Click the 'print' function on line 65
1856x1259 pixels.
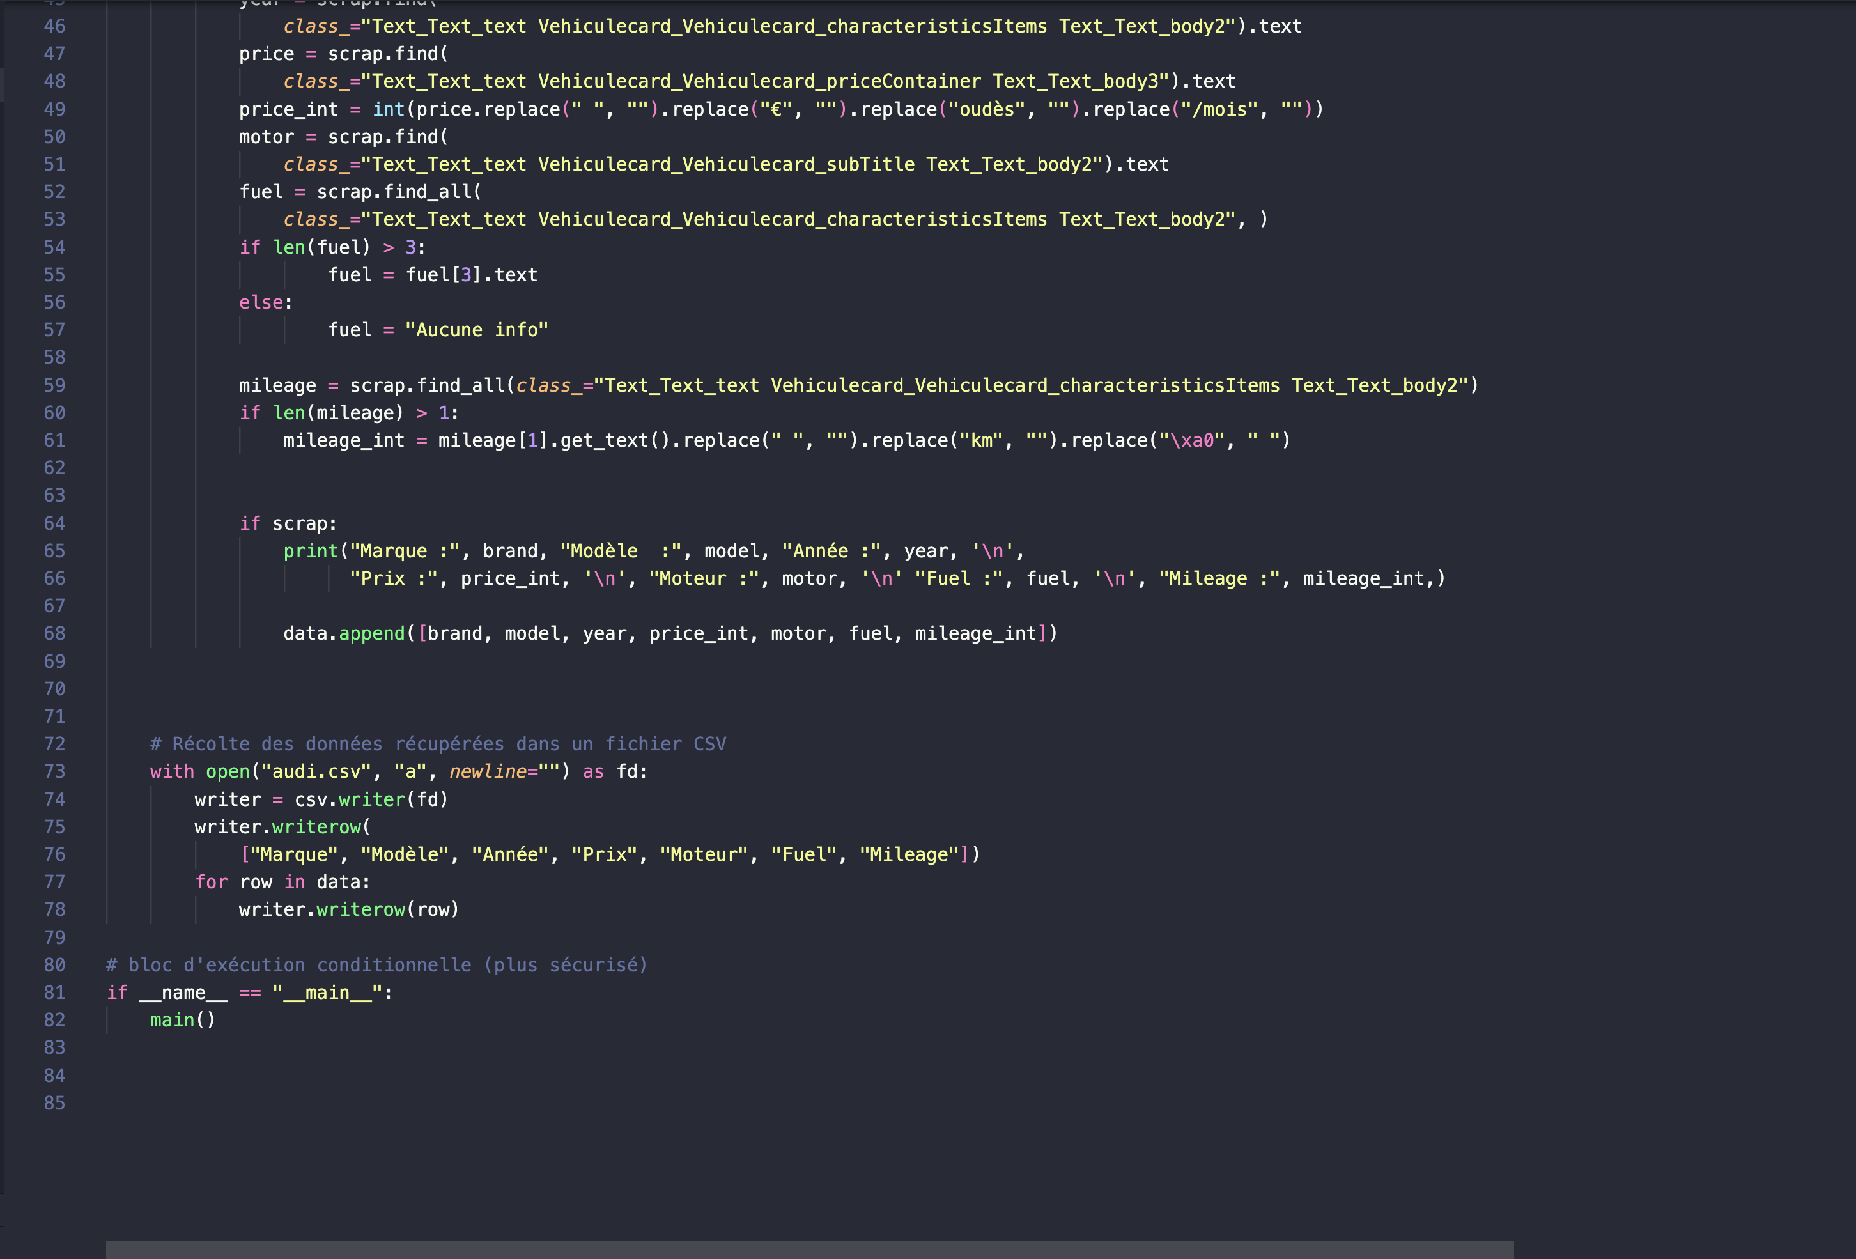point(311,552)
